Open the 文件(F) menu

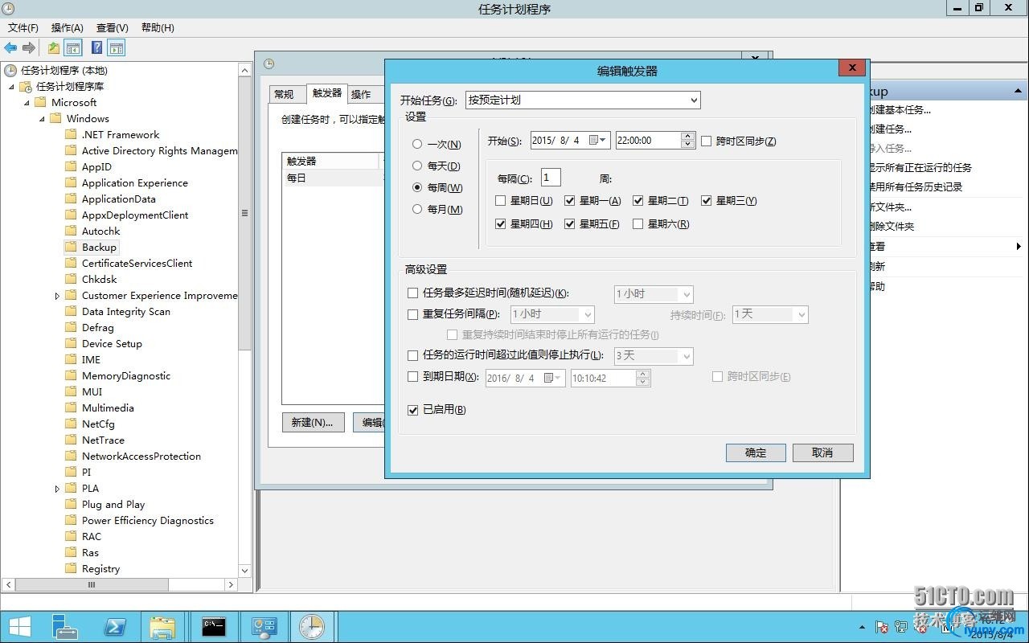click(x=23, y=27)
